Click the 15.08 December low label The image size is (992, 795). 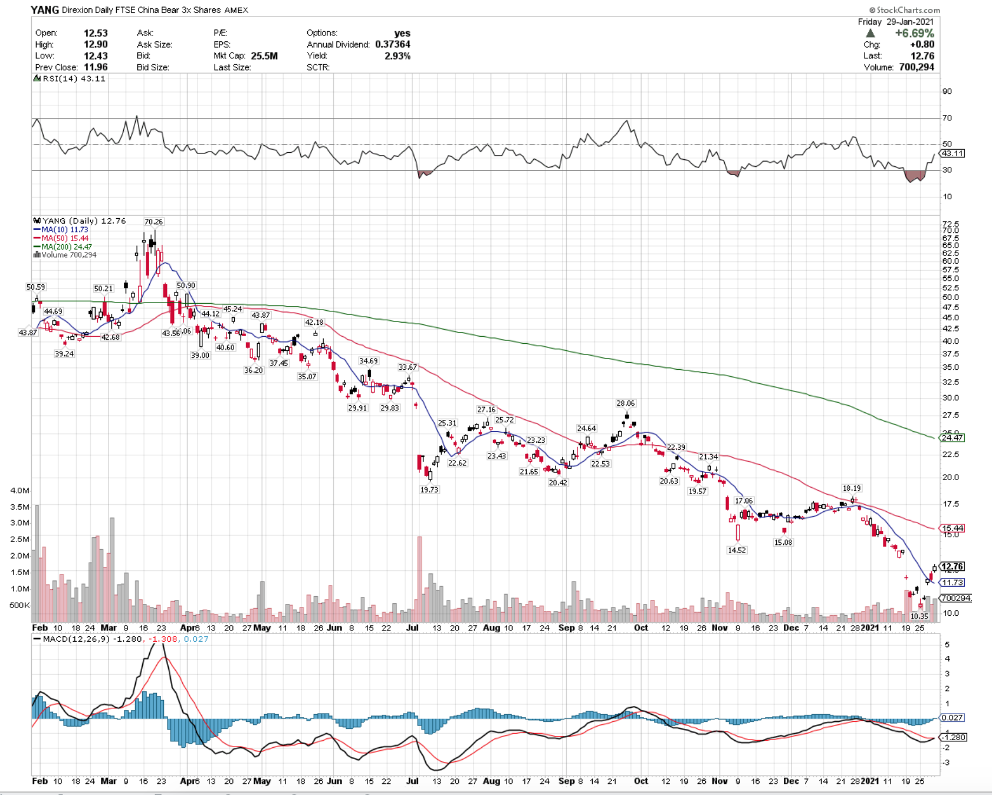point(783,543)
